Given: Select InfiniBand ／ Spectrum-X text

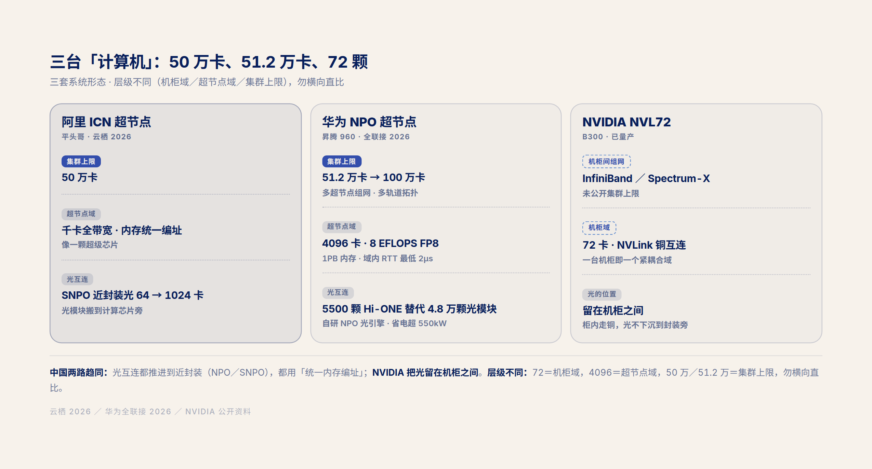Looking at the screenshot, I should [646, 178].
